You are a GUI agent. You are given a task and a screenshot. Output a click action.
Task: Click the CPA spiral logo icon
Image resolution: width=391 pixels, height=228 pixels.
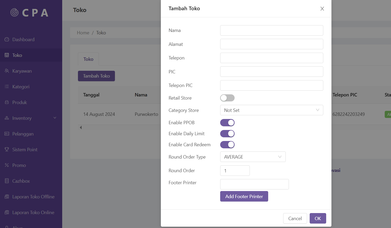pos(14,12)
